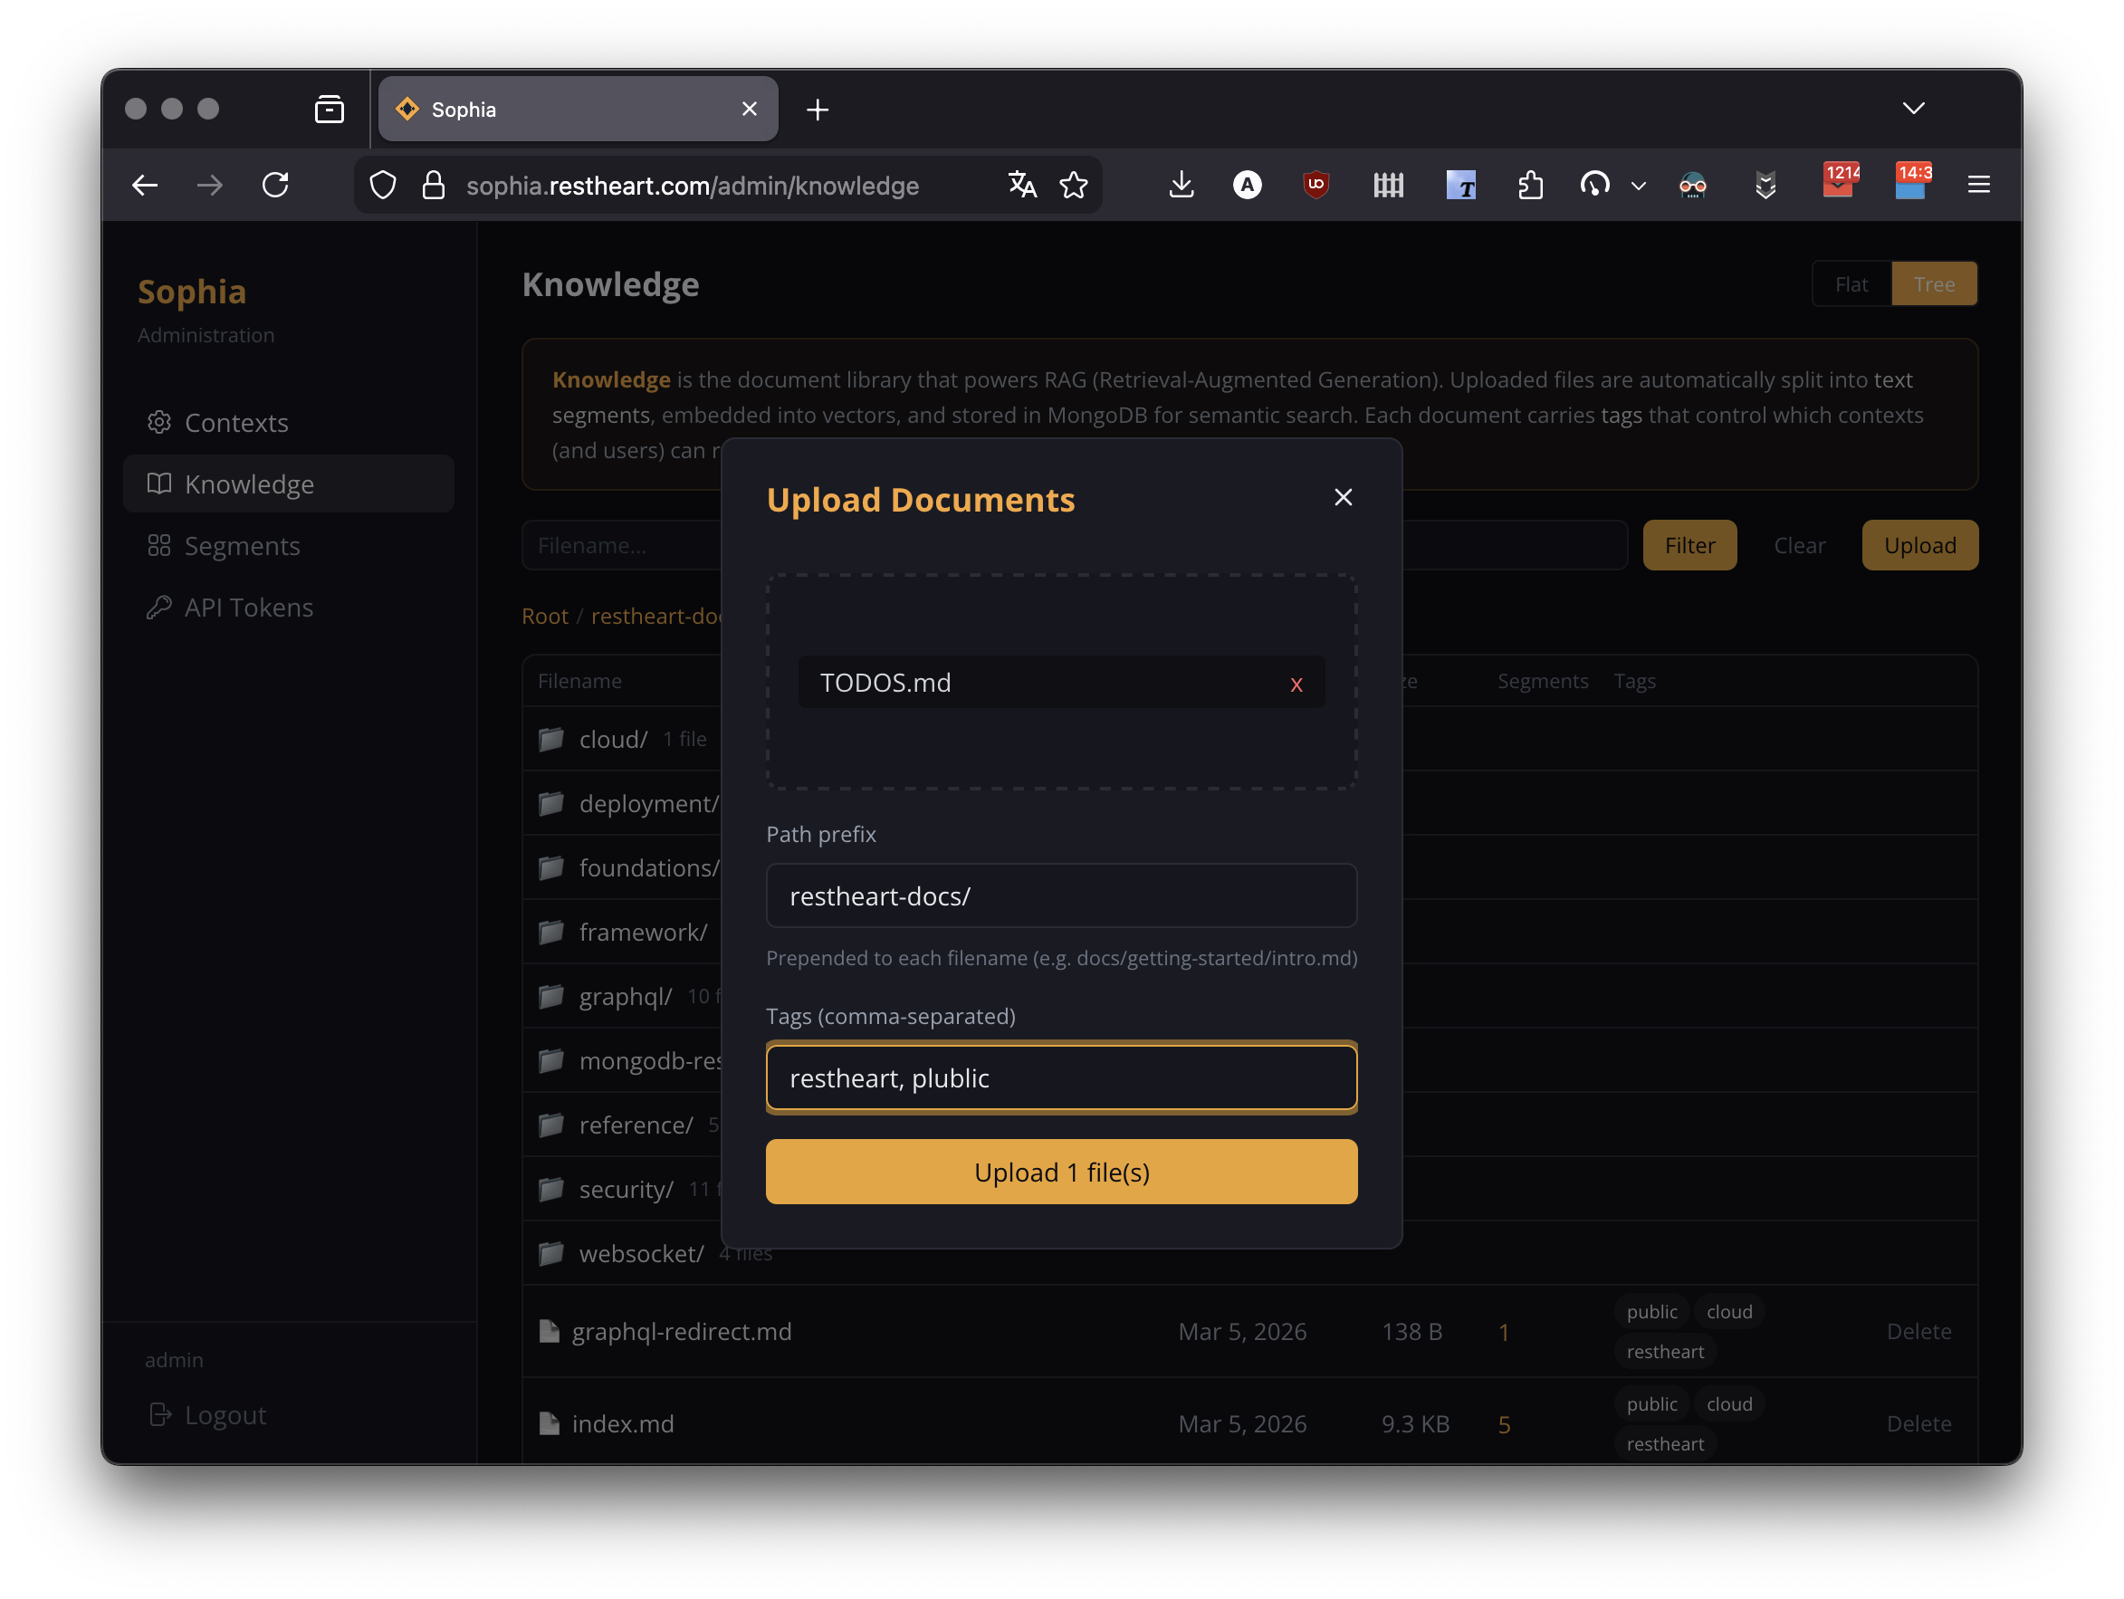Open Firefox Downloads from the toolbar

coord(1182,185)
